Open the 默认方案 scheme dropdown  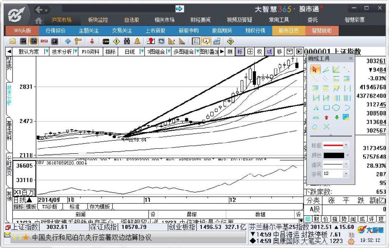(46, 52)
